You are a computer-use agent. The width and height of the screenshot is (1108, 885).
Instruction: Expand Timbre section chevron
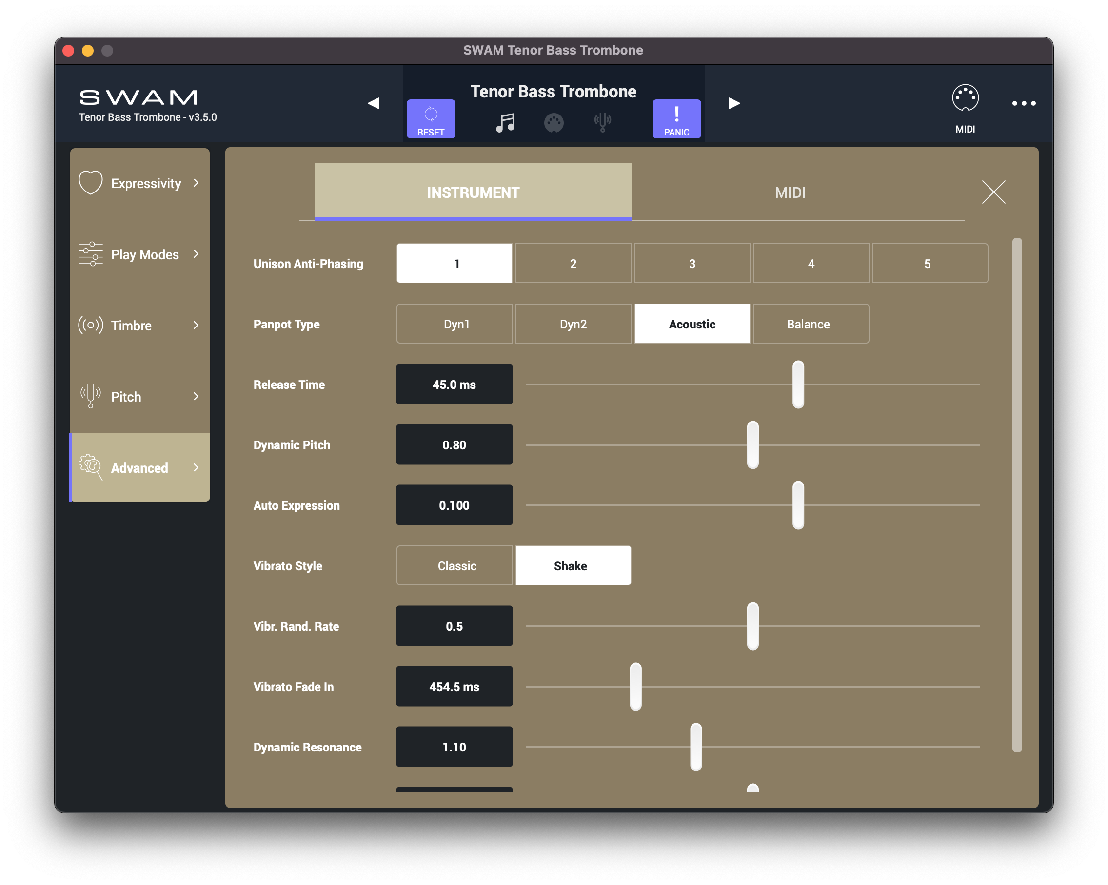(x=196, y=325)
